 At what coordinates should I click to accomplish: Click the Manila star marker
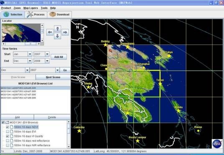[x=178, y=111]
